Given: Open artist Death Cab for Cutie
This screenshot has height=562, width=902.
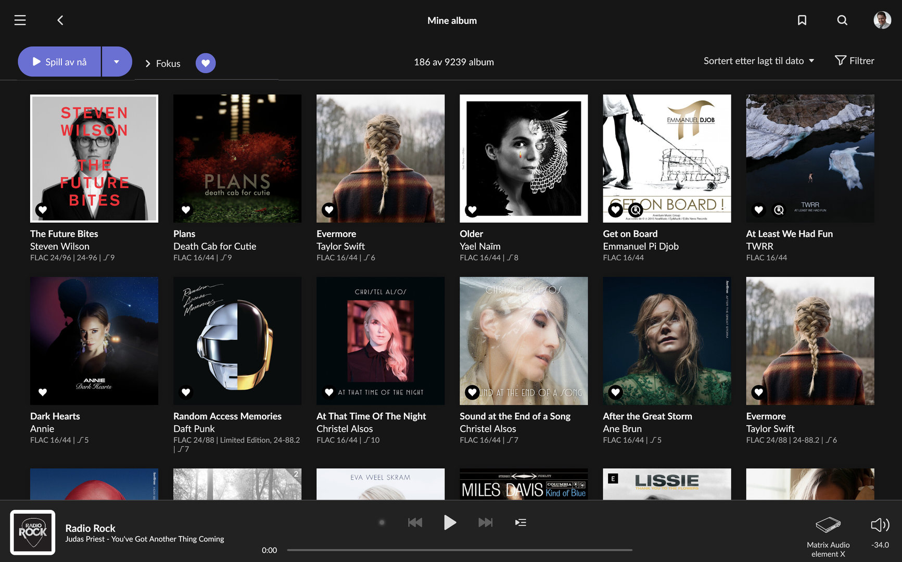Looking at the screenshot, I should click(215, 246).
